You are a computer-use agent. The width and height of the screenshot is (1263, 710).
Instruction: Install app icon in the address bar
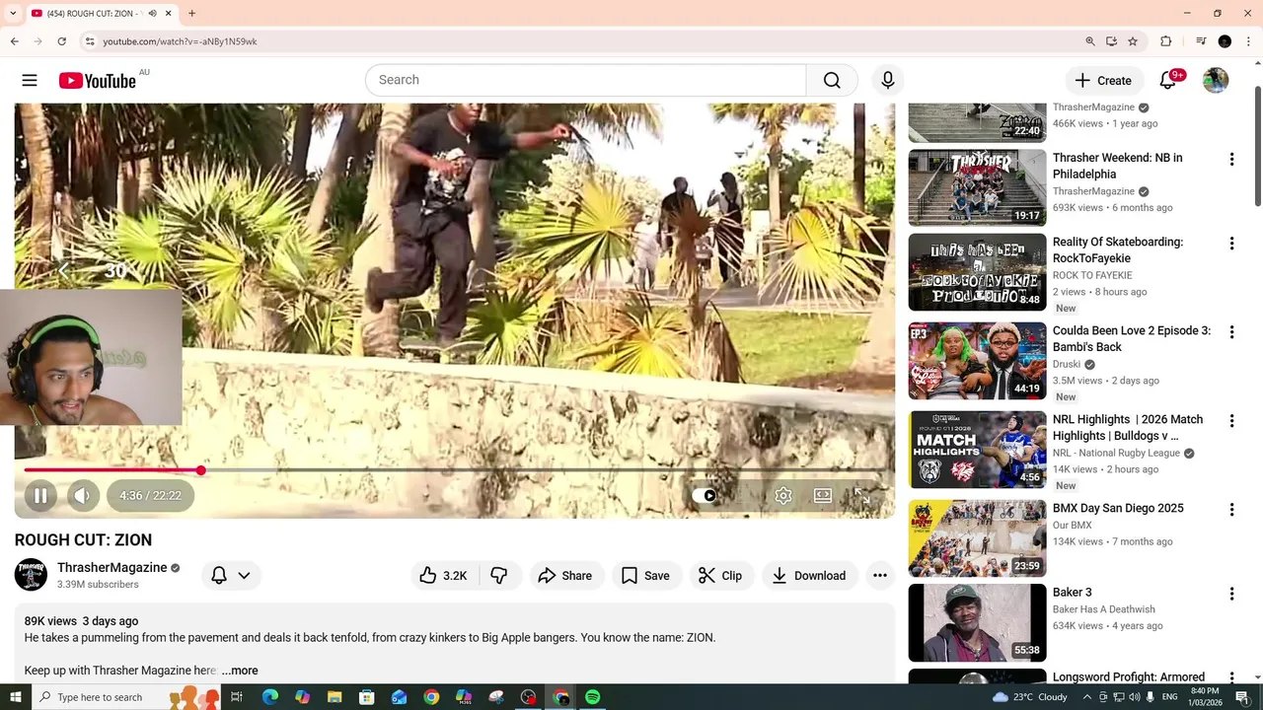click(1111, 41)
